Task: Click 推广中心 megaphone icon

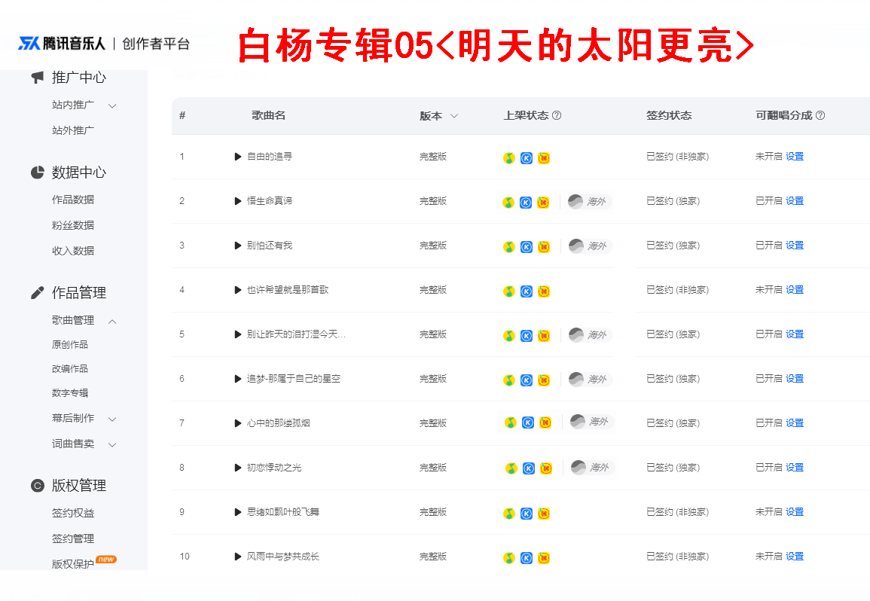Action: 37,77
